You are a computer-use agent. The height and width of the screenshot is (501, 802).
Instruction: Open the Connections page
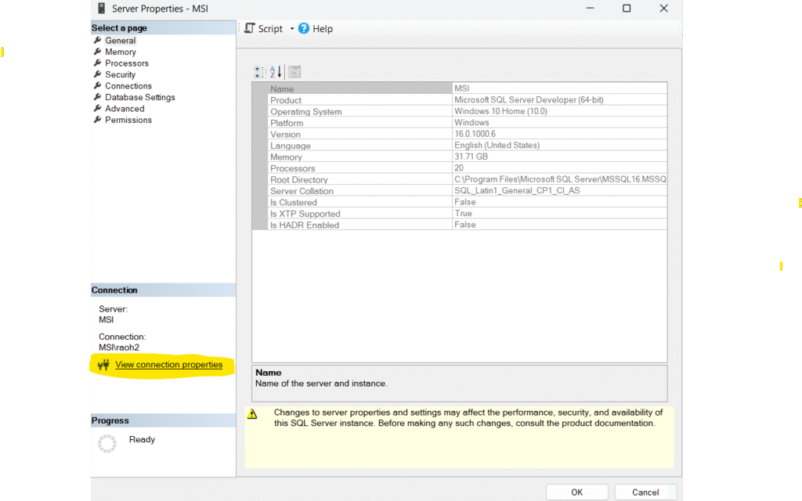point(128,86)
